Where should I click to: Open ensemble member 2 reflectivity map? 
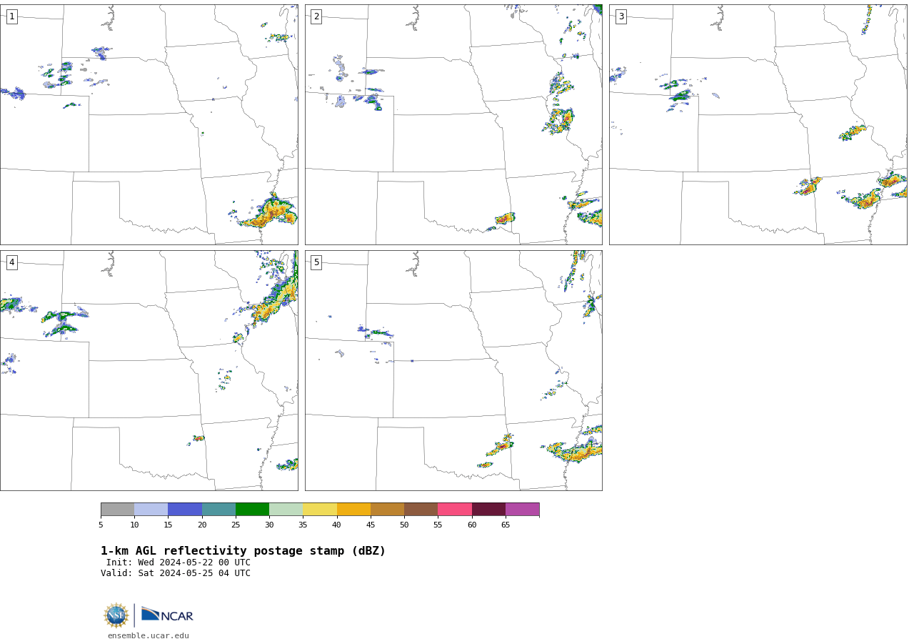click(453, 124)
